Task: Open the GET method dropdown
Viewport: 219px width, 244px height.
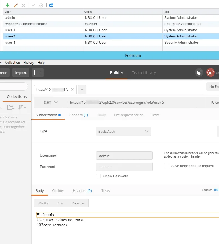Action: [x=51, y=103]
